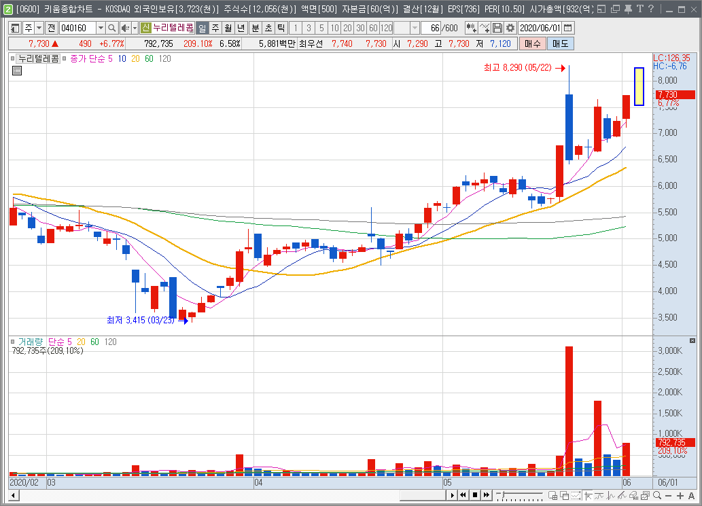The image size is (702, 506).
Task: Select the 5 interval button
Action: pyautogui.click(x=321, y=28)
